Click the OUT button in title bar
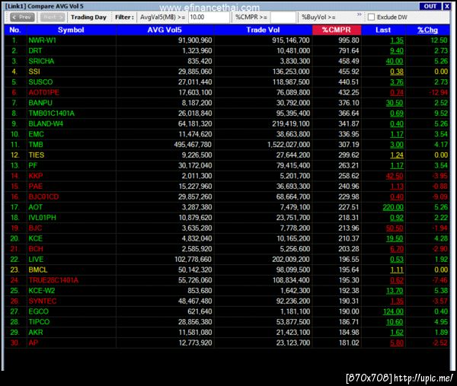The height and width of the screenshot is (386, 457). [x=430, y=6]
